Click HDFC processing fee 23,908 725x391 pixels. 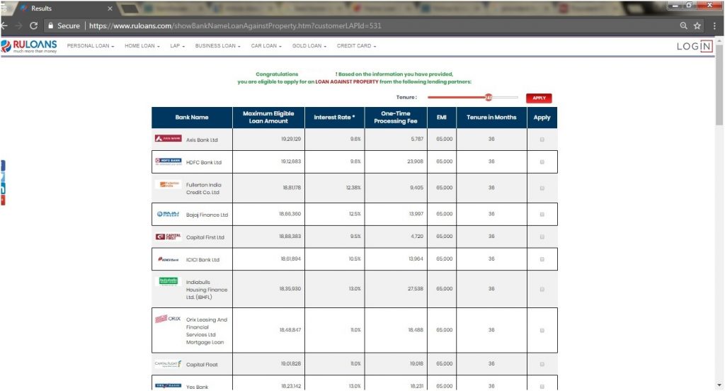coord(415,161)
